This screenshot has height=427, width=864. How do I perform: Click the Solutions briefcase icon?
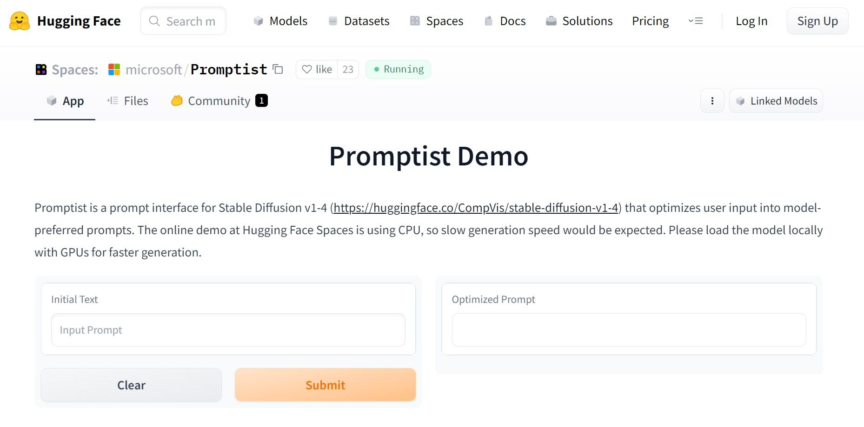pyautogui.click(x=551, y=20)
